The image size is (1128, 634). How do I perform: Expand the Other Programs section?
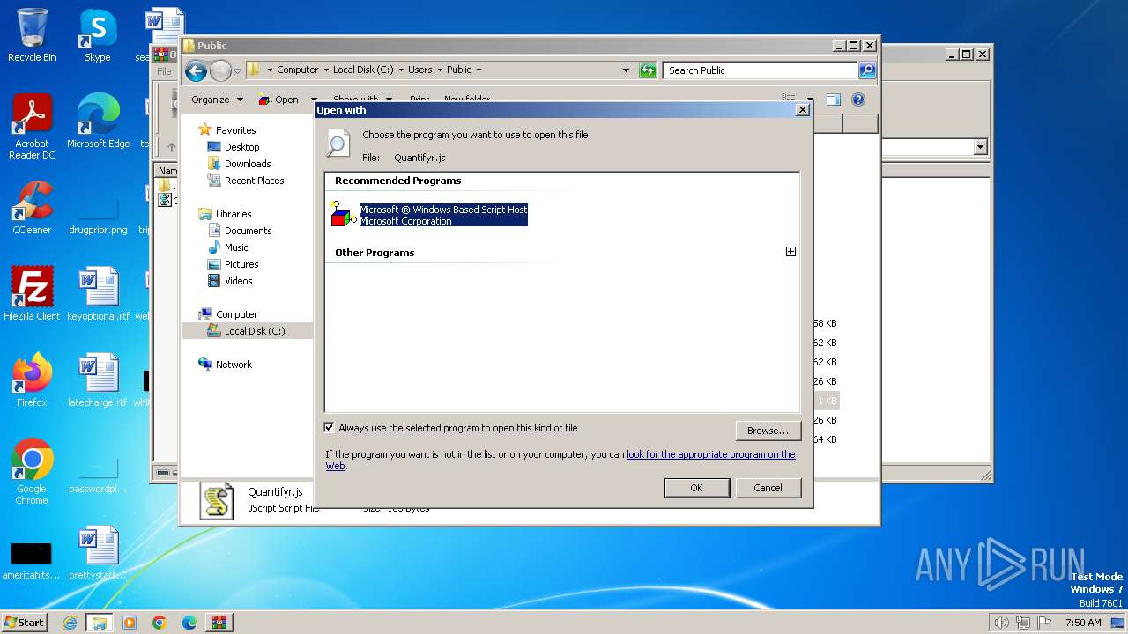(x=790, y=252)
